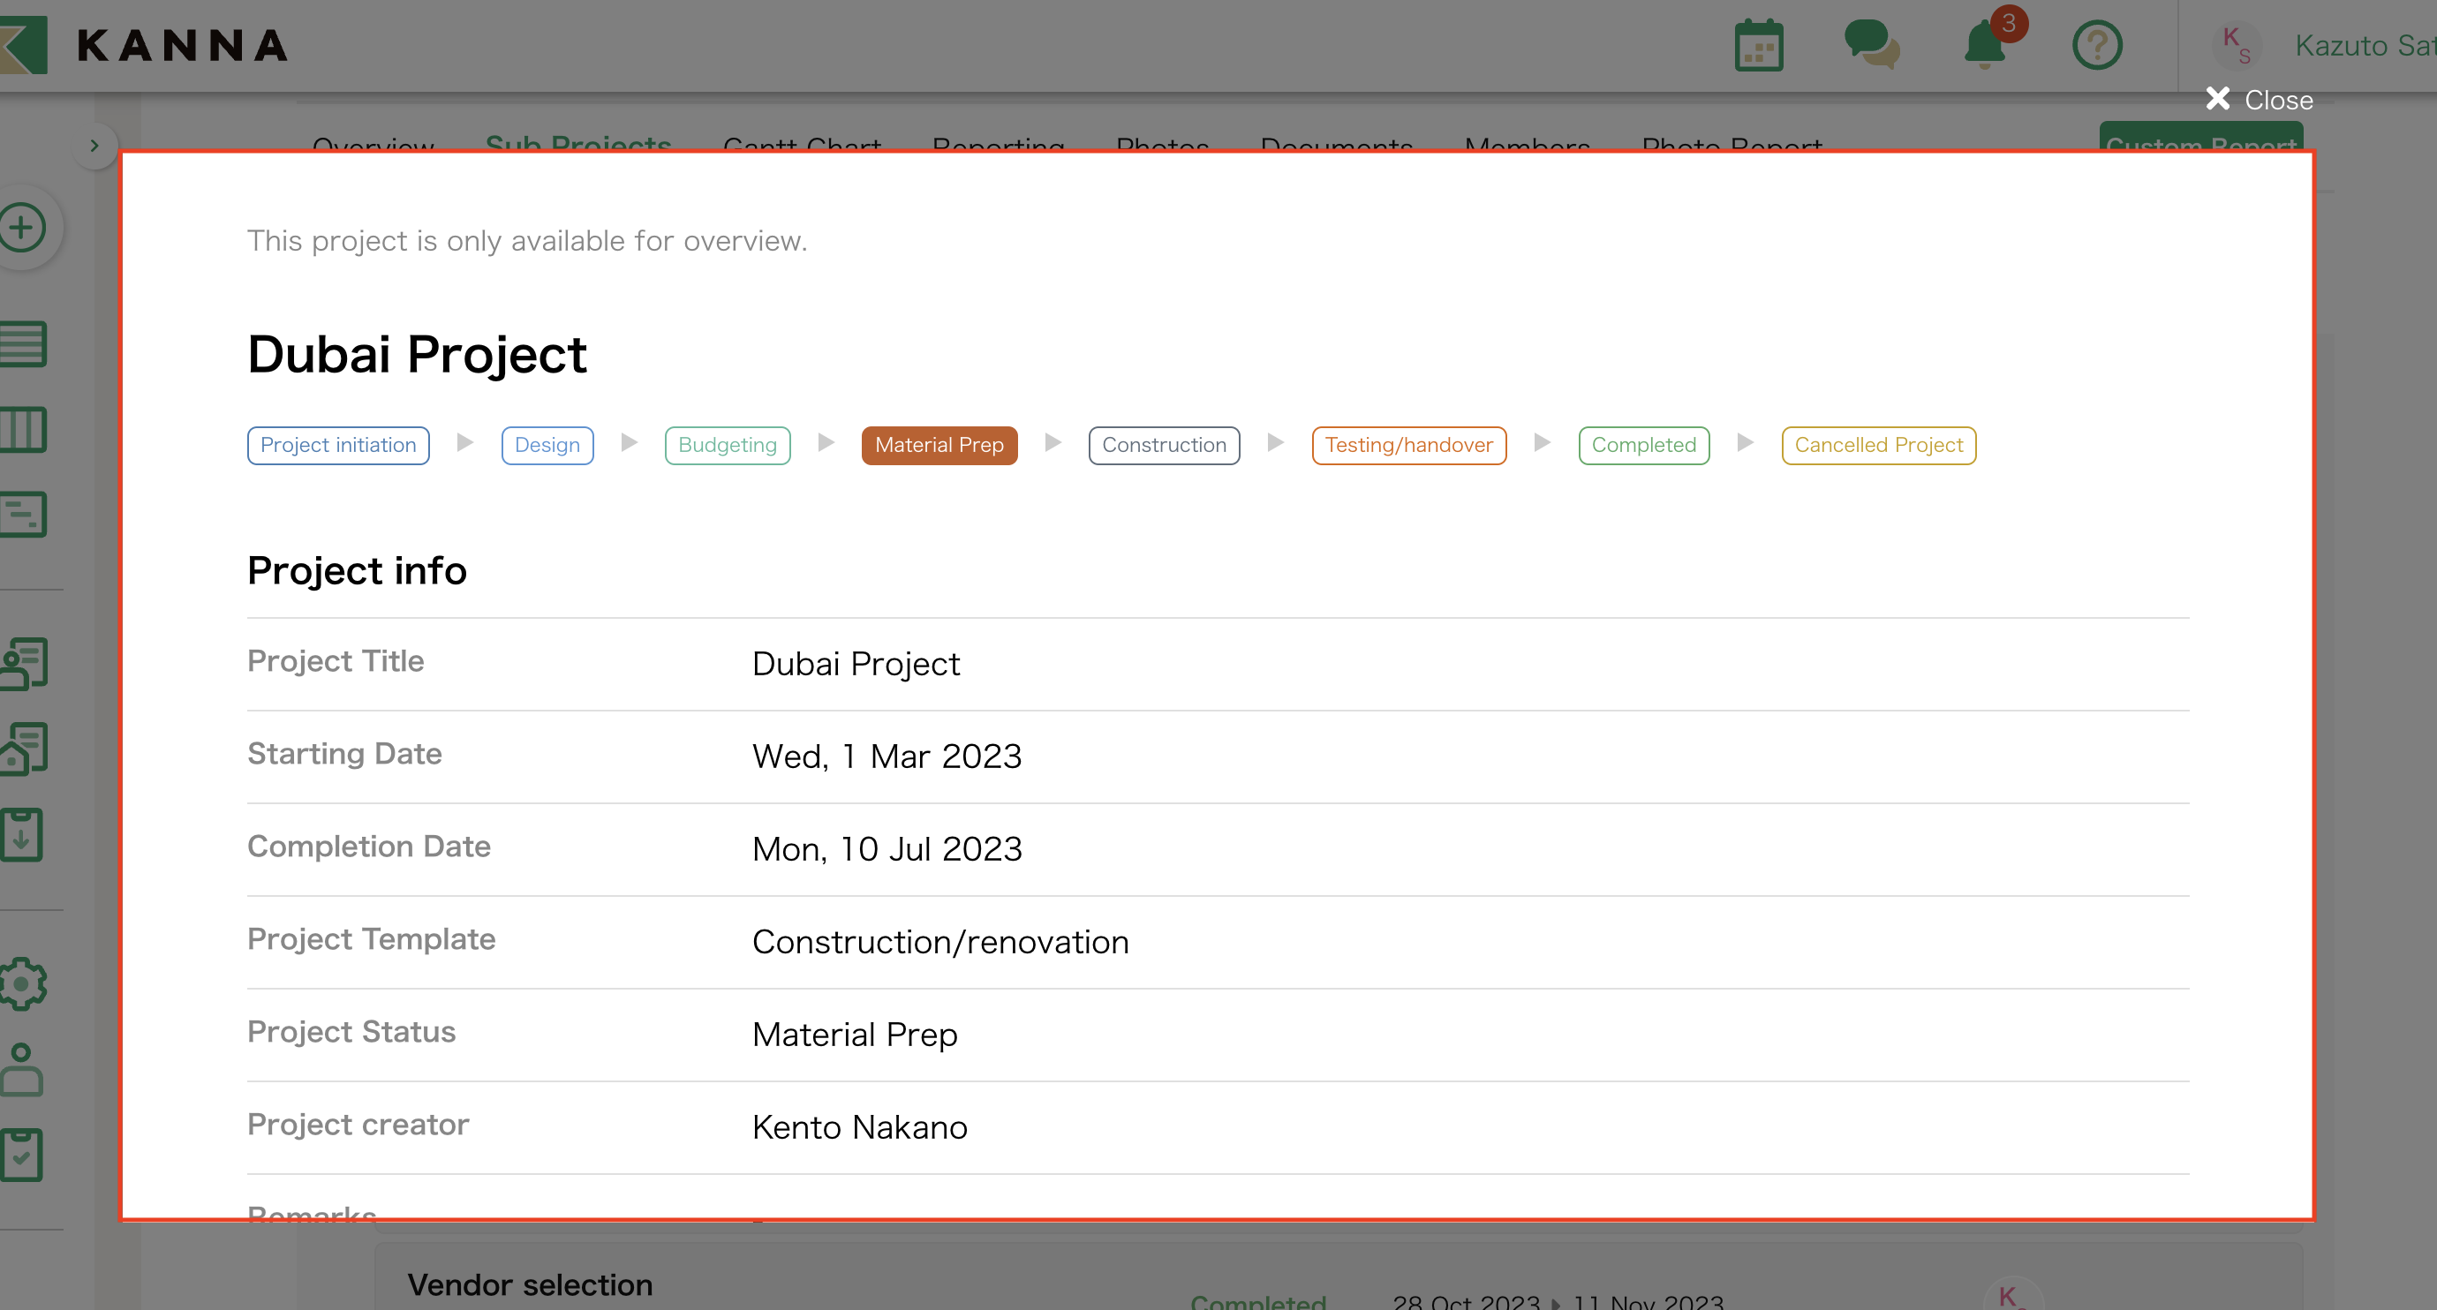Screen dimensions: 2437x1310
Task: Click the members contact icon in the sidebar
Action: point(24,662)
